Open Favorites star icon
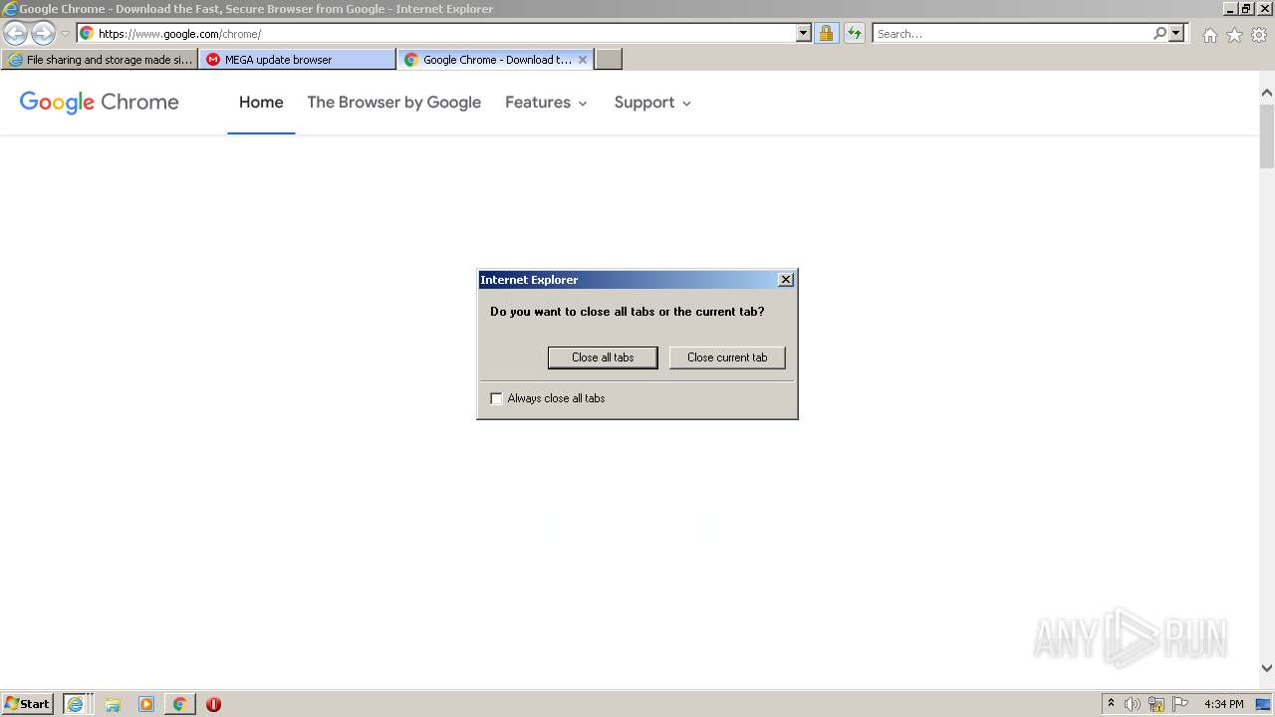This screenshot has height=717, width=1275. 1234,35
